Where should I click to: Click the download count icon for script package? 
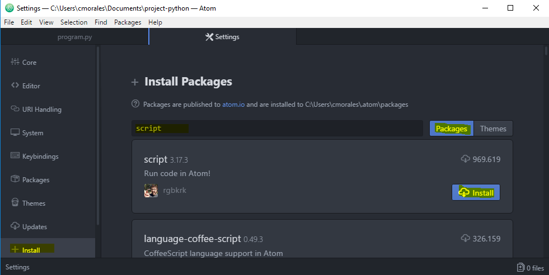465,159
